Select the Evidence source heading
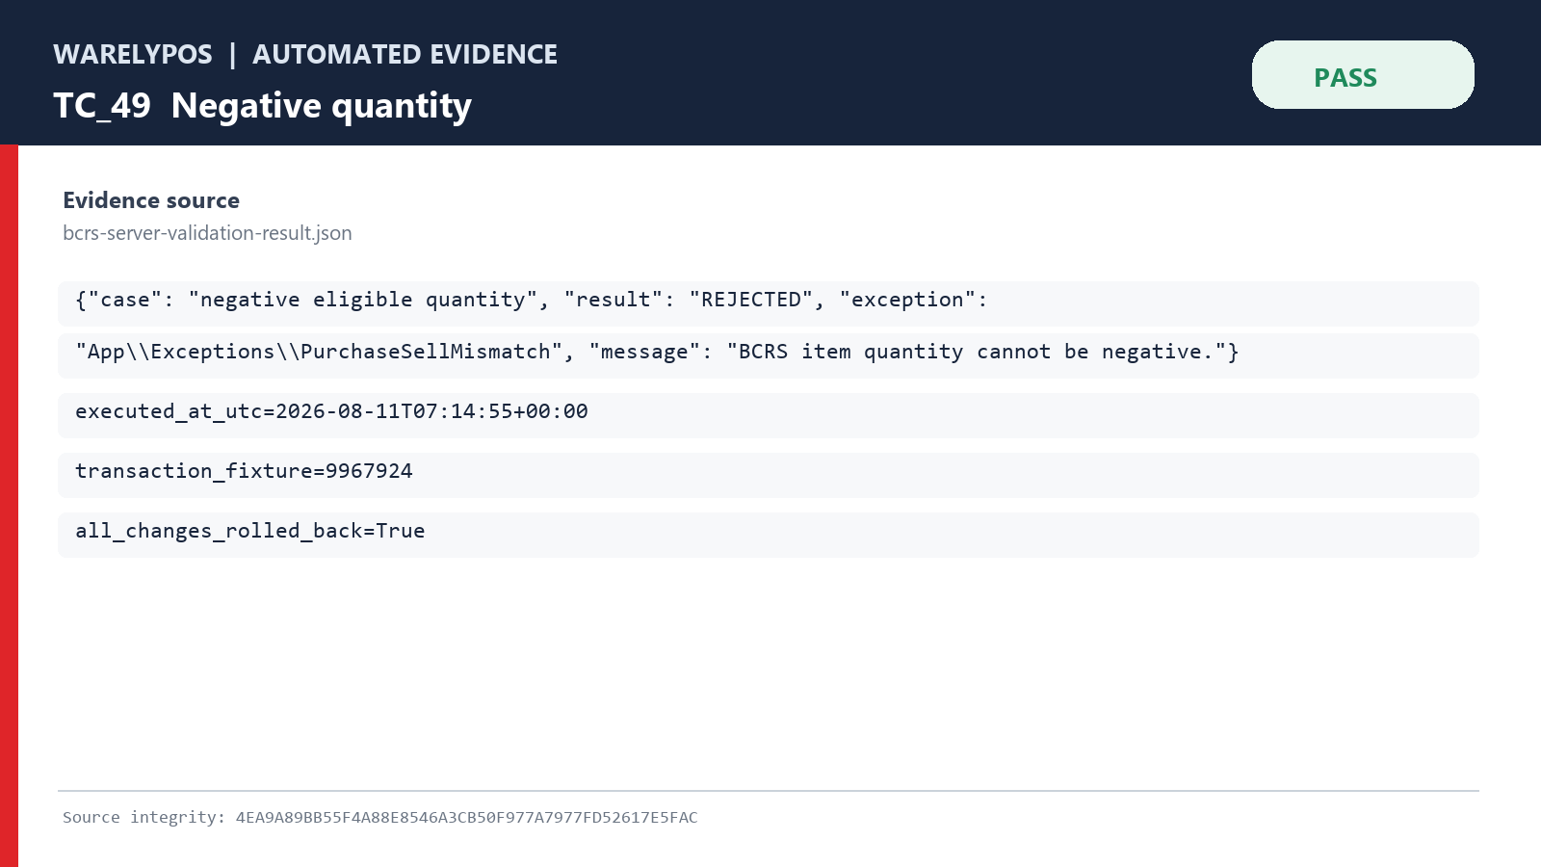Screen dimensions: 1541x867 (151, 200)
